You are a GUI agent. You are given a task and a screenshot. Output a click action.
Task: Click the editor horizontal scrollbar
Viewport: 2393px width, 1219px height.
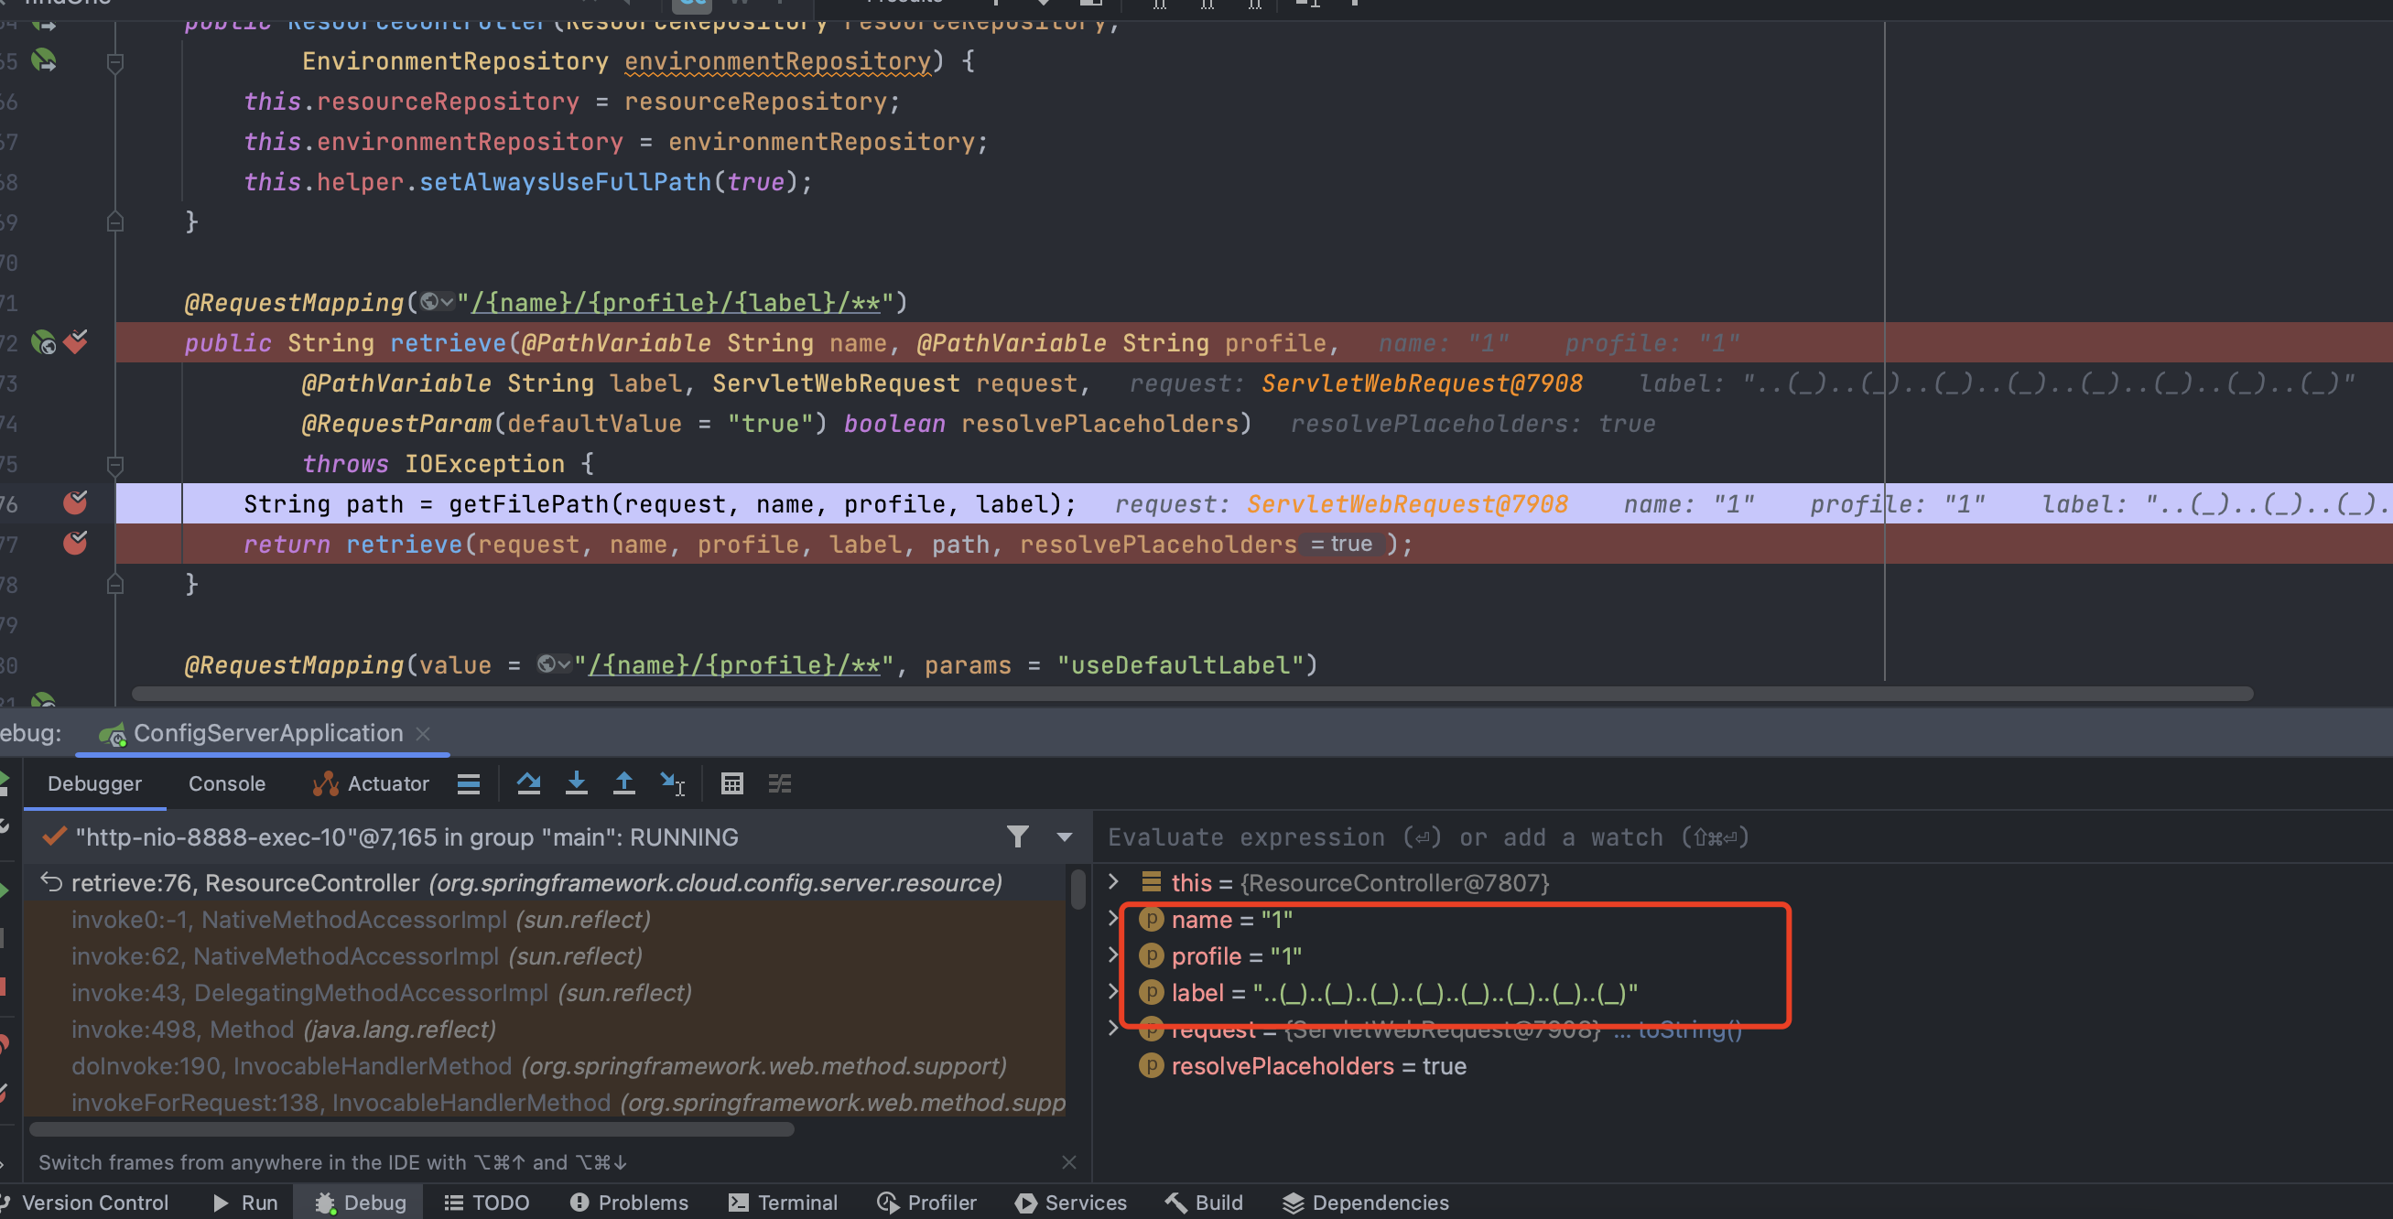(x=1191, y=694)
